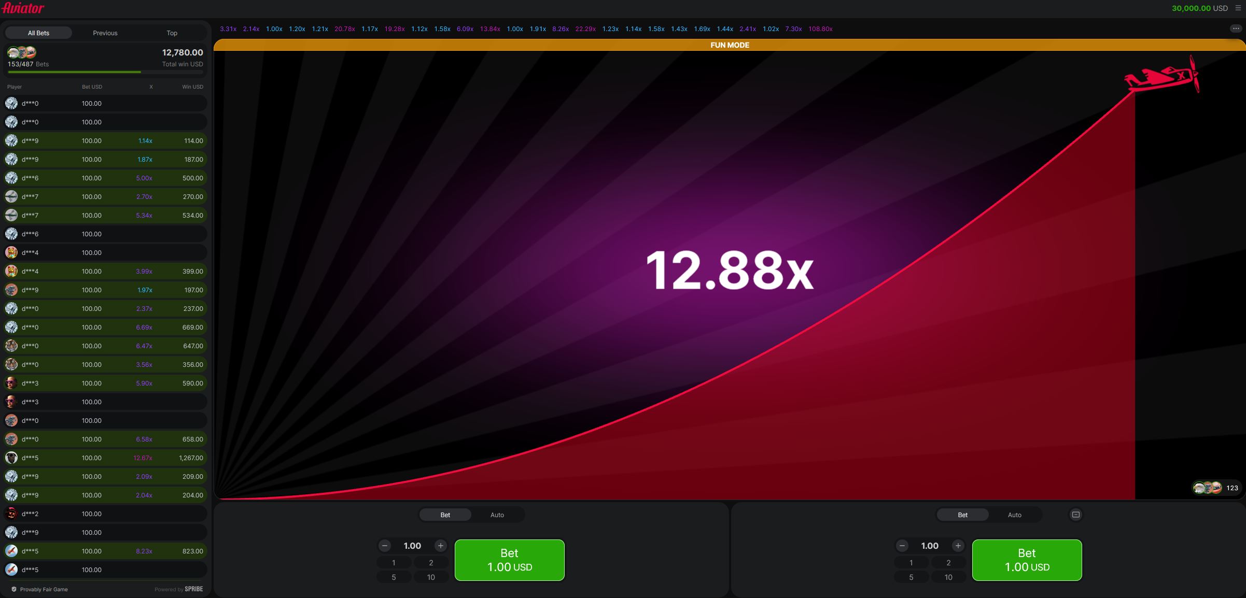This screenshot has height=598, width=1246.
Task: Select Auto mode in left panel
Action: click(497, 515)
